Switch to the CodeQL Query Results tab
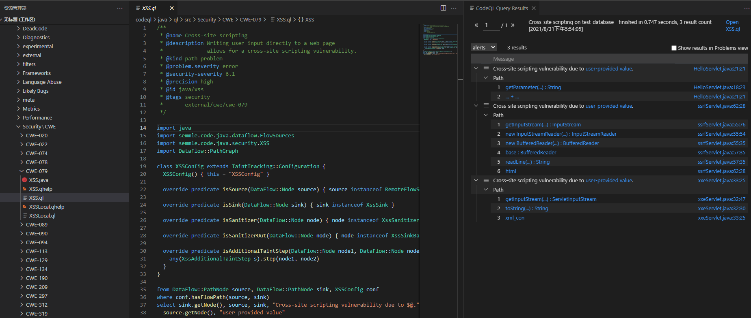 (x=502, y=8)
